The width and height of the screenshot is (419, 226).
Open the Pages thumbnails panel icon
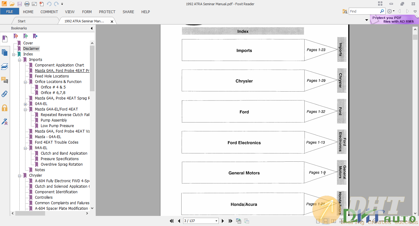[x=5, y=53]
